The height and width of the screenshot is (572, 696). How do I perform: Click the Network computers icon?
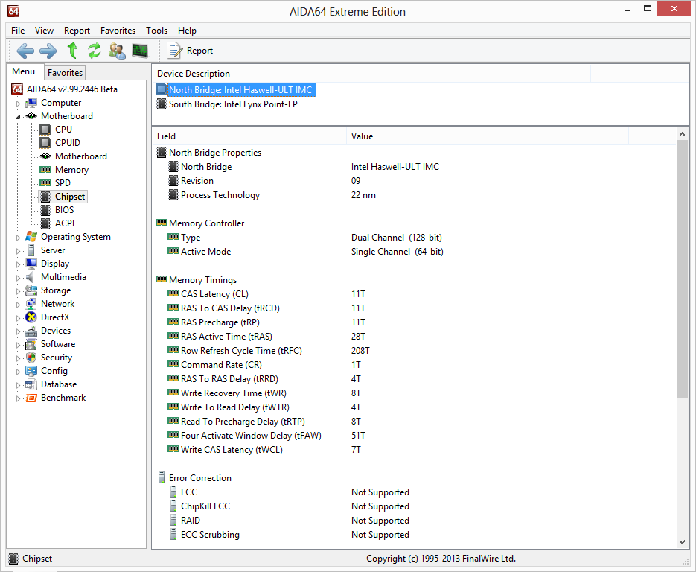(x=31, y=304)
